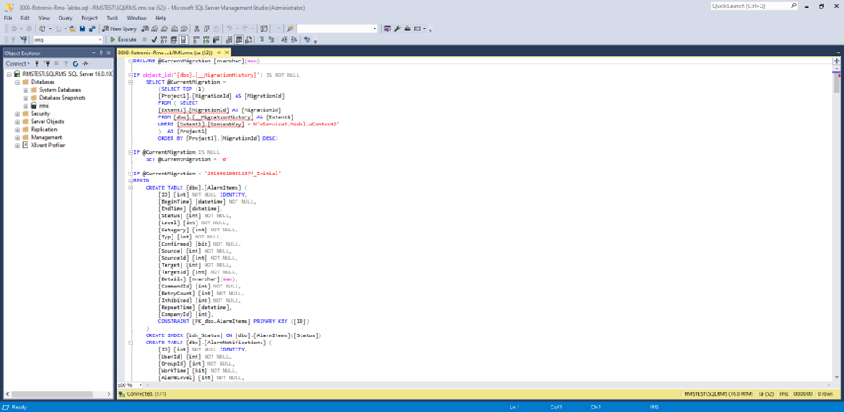Click Object Explorer connect plug icon
The height and width of the screenshot is (412, 844).
(x=36, y=63)
